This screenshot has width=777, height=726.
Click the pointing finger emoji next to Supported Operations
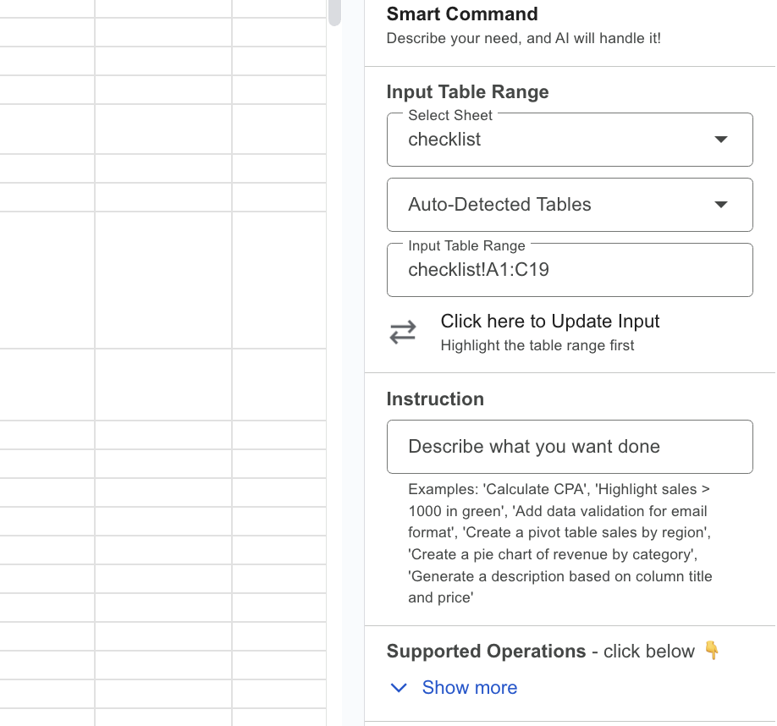[x=712, y=651]
